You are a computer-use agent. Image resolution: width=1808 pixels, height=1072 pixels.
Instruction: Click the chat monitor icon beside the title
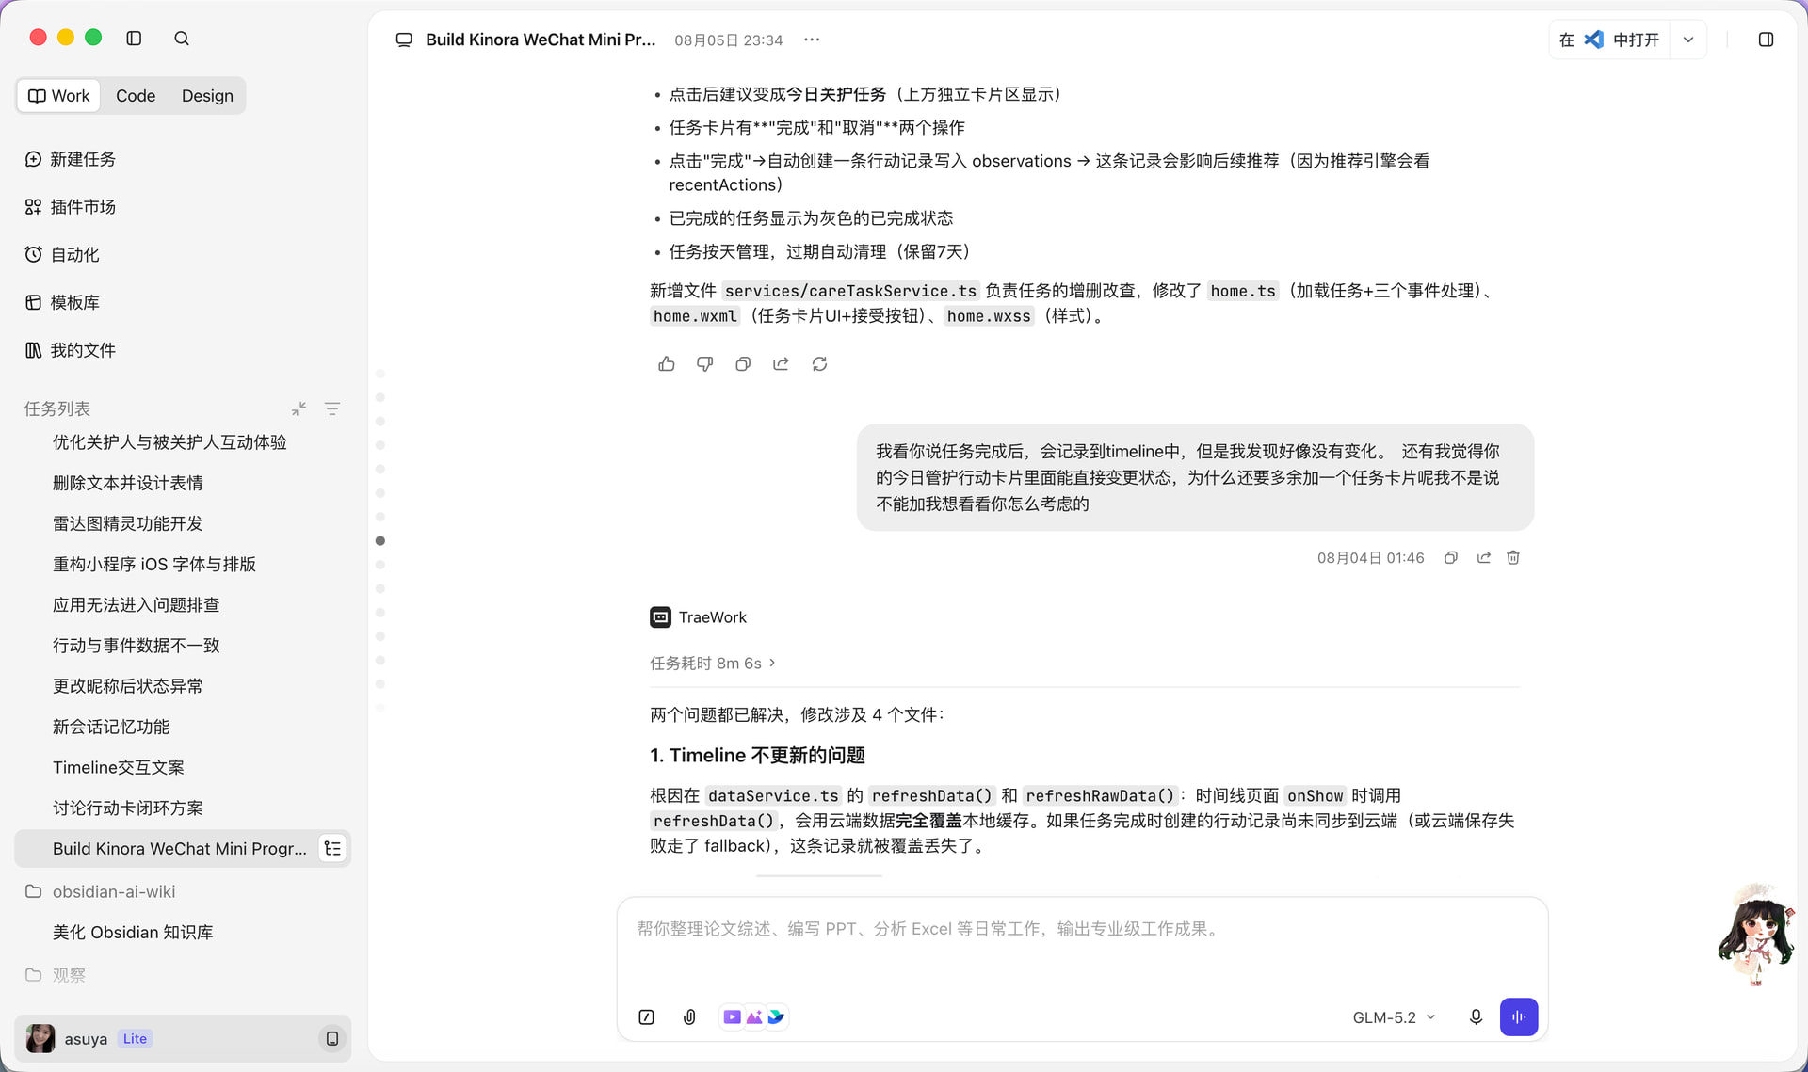pos(404,40)
